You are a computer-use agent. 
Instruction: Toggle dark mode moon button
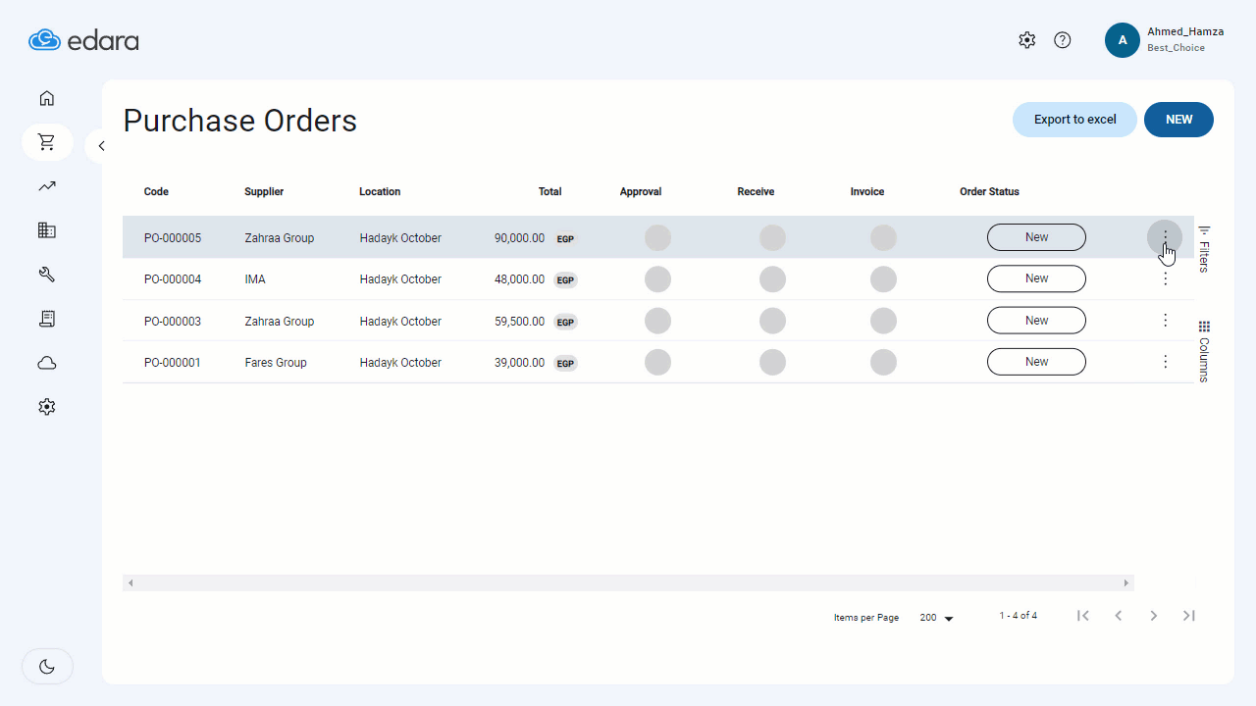click(47, 667)
